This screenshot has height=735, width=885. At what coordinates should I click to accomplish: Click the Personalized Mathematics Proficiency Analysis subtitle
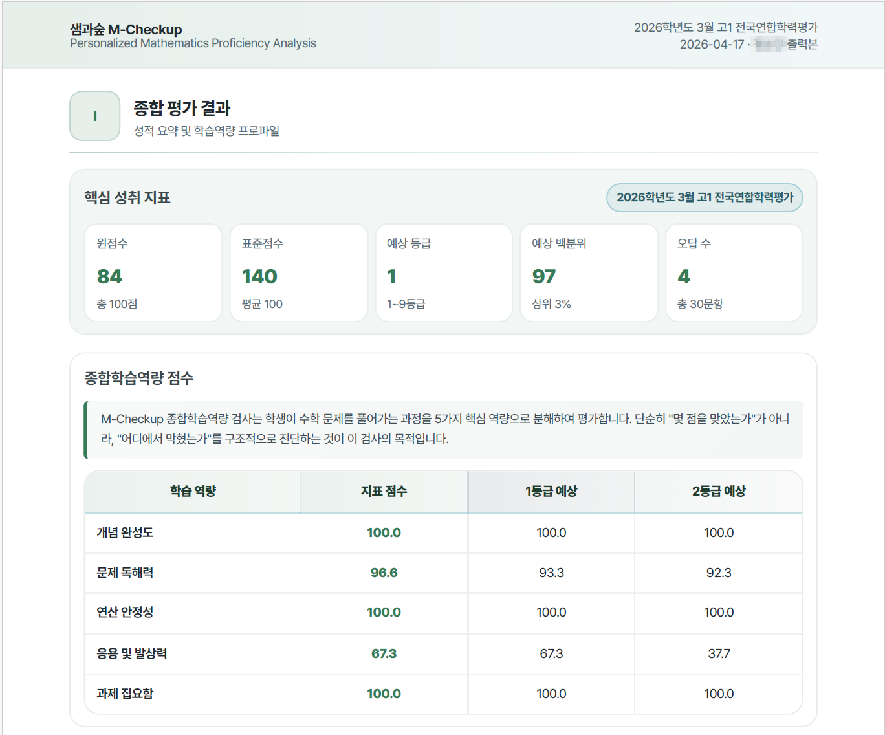click(x=193, y=43)
